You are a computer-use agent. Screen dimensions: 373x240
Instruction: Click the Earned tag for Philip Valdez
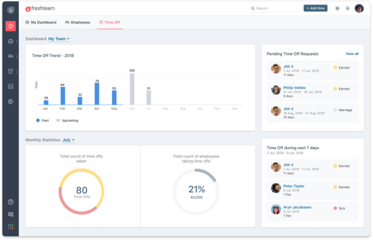pyautogui.click(x=342, y=89)
